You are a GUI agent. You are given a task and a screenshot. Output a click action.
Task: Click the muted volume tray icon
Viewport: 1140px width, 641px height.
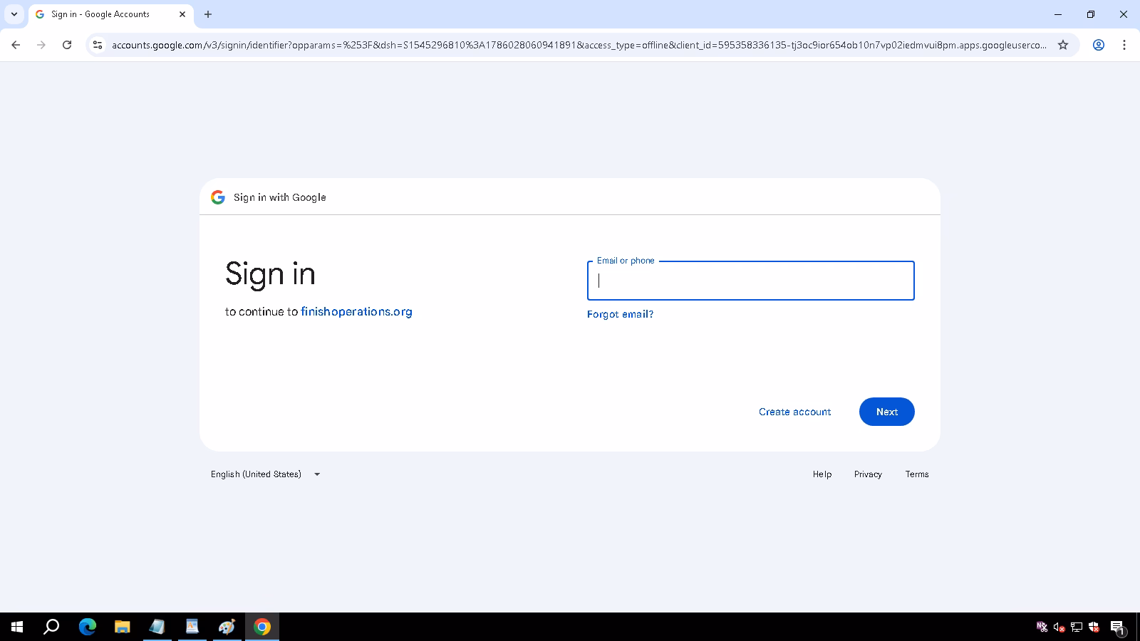click(x=1059, y=627)
